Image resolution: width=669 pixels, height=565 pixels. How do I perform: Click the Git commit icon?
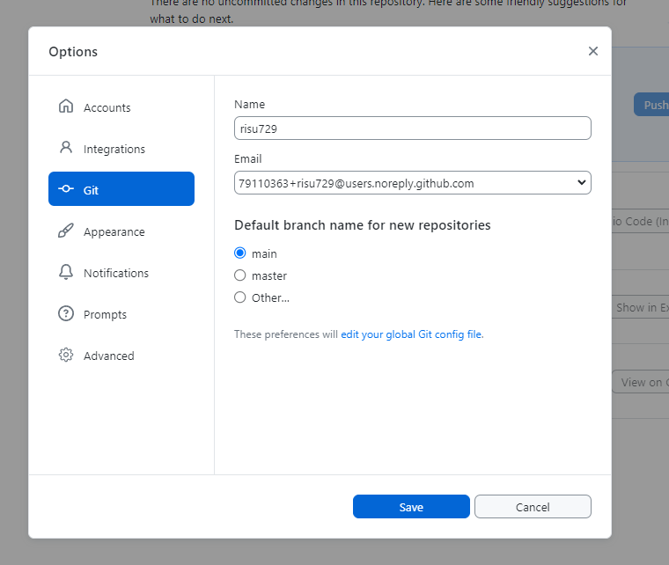pos(66,189)
